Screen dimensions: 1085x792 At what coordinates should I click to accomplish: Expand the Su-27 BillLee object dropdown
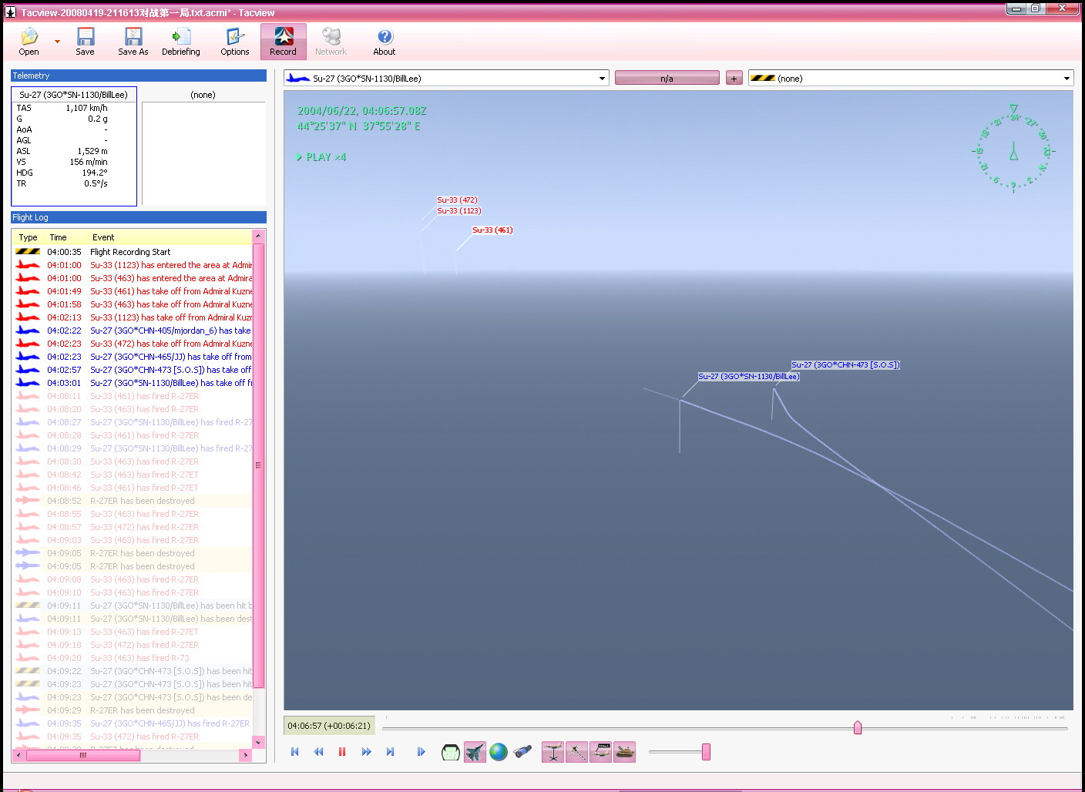tap(602, 79)
